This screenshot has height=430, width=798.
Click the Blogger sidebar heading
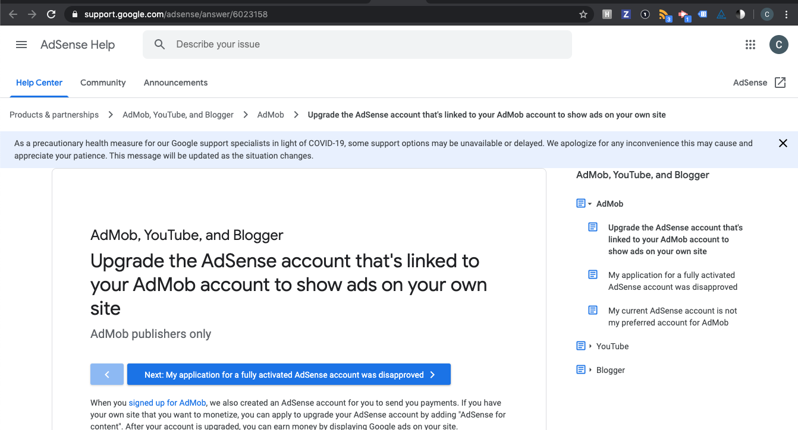[x=611, y=370]
